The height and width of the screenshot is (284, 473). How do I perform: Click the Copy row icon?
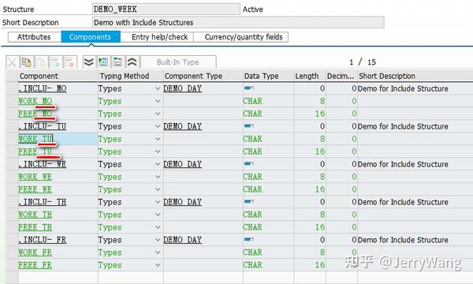point(27,62)
